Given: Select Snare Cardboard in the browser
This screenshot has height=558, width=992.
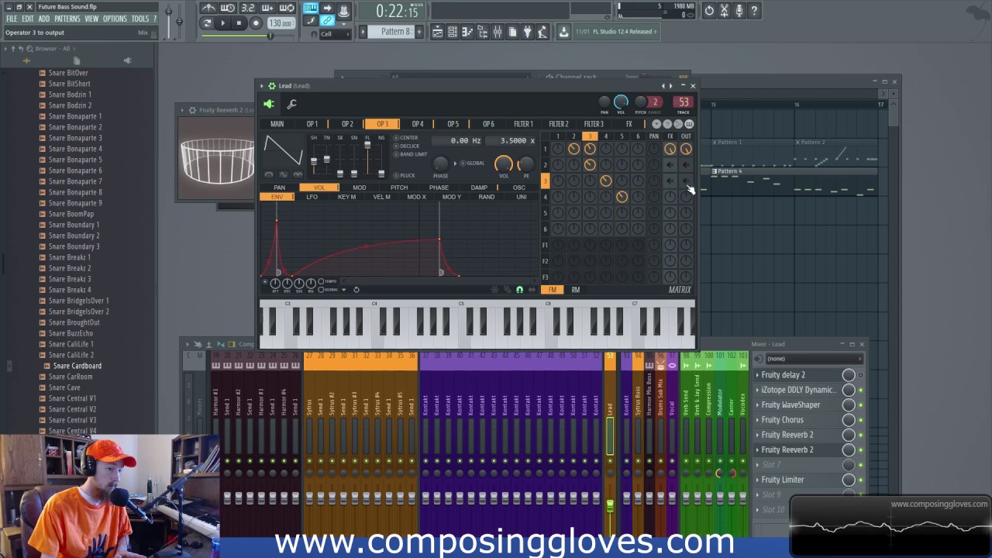Looking at the screenshot, I should (x=77, y=366).
